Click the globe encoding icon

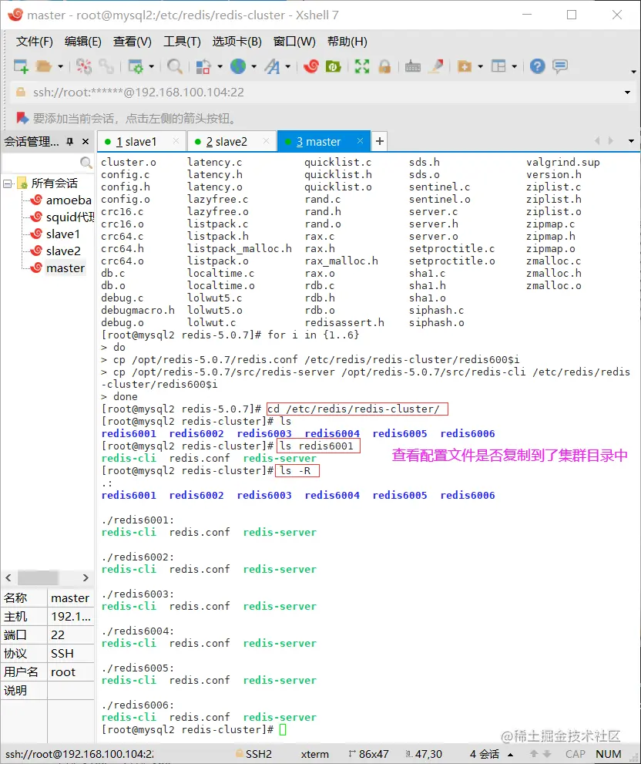238,66
